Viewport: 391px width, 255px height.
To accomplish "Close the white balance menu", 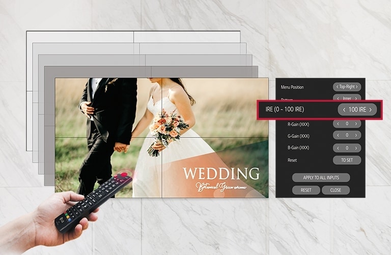I will click(x=336, y=190).
